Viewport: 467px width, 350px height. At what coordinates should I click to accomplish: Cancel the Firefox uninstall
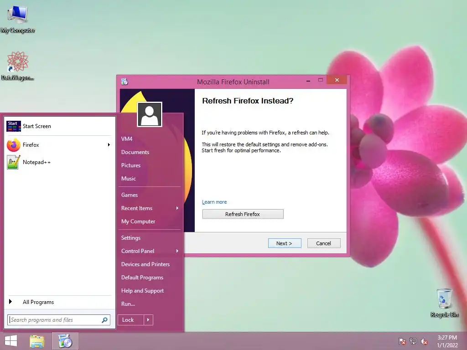click(x=324, y=243)
